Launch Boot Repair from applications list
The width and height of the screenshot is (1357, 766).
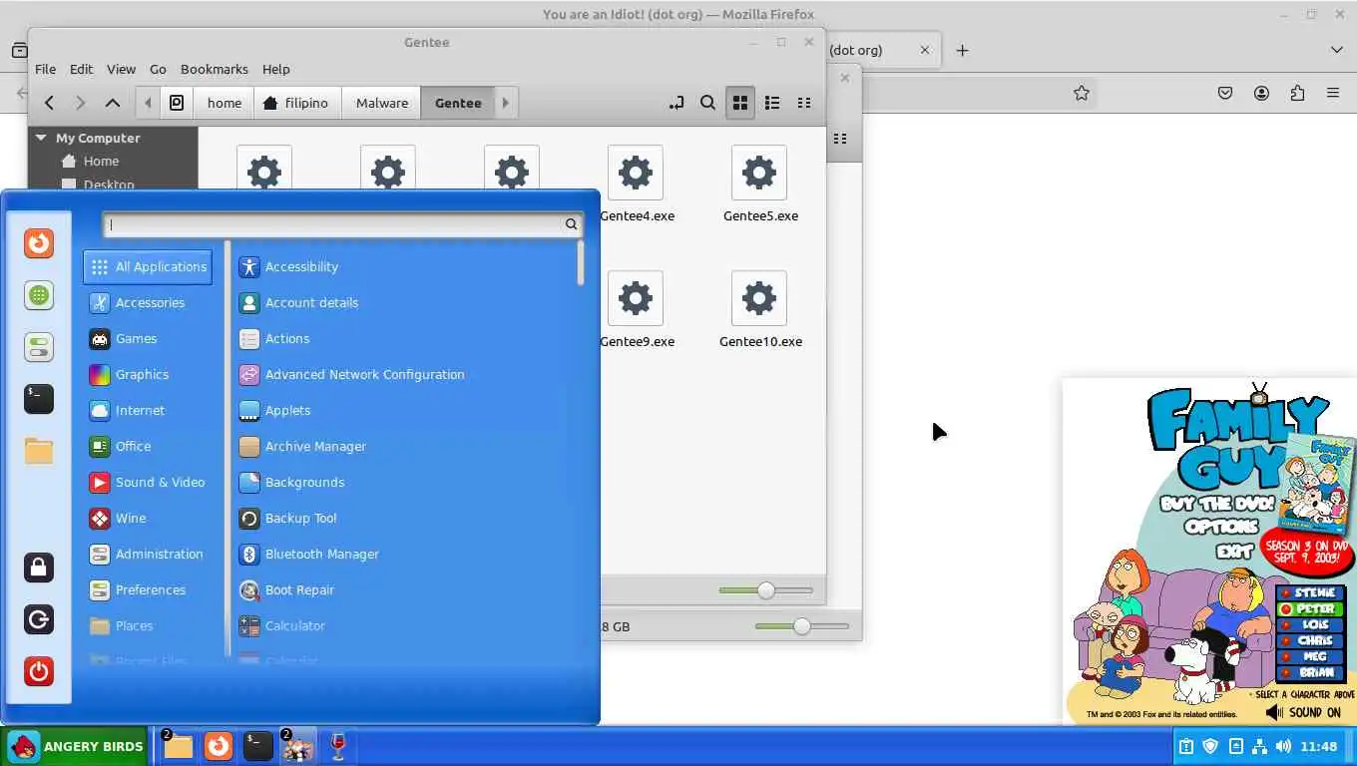point(404,589)
